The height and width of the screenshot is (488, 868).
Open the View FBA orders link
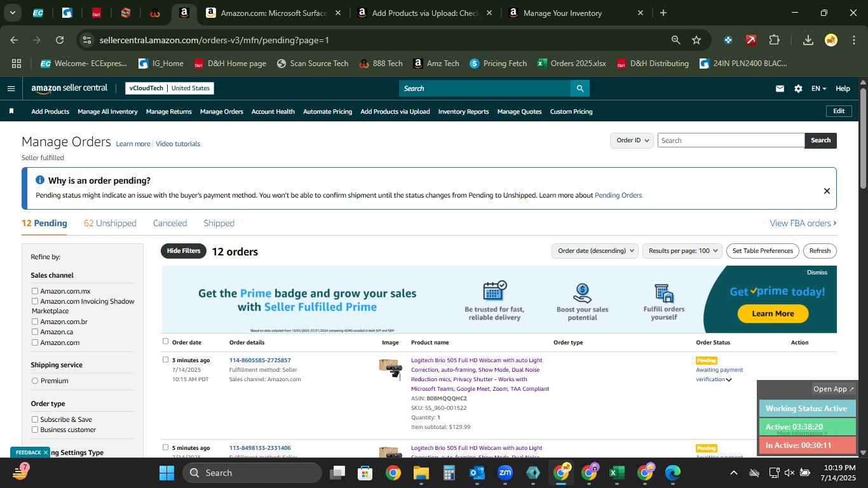pyautogui.click(x=803, y=223)
